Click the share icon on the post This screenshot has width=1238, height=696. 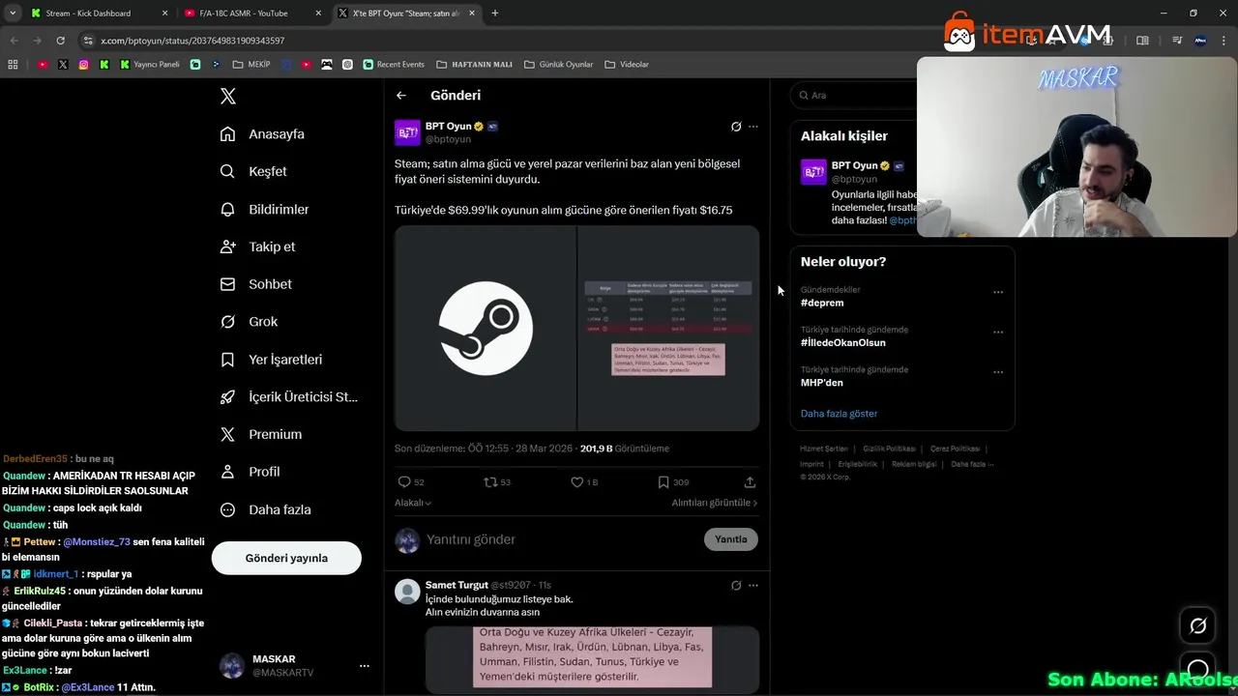750,482
